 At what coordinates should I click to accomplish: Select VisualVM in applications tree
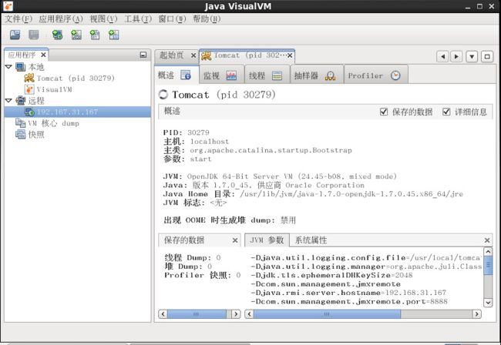click(54, 89)
